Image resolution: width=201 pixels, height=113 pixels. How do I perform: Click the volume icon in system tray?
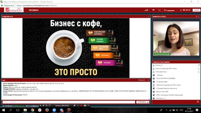[177, 110]
